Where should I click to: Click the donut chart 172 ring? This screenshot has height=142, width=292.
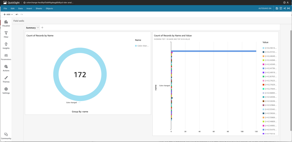[x=80, y=49]
